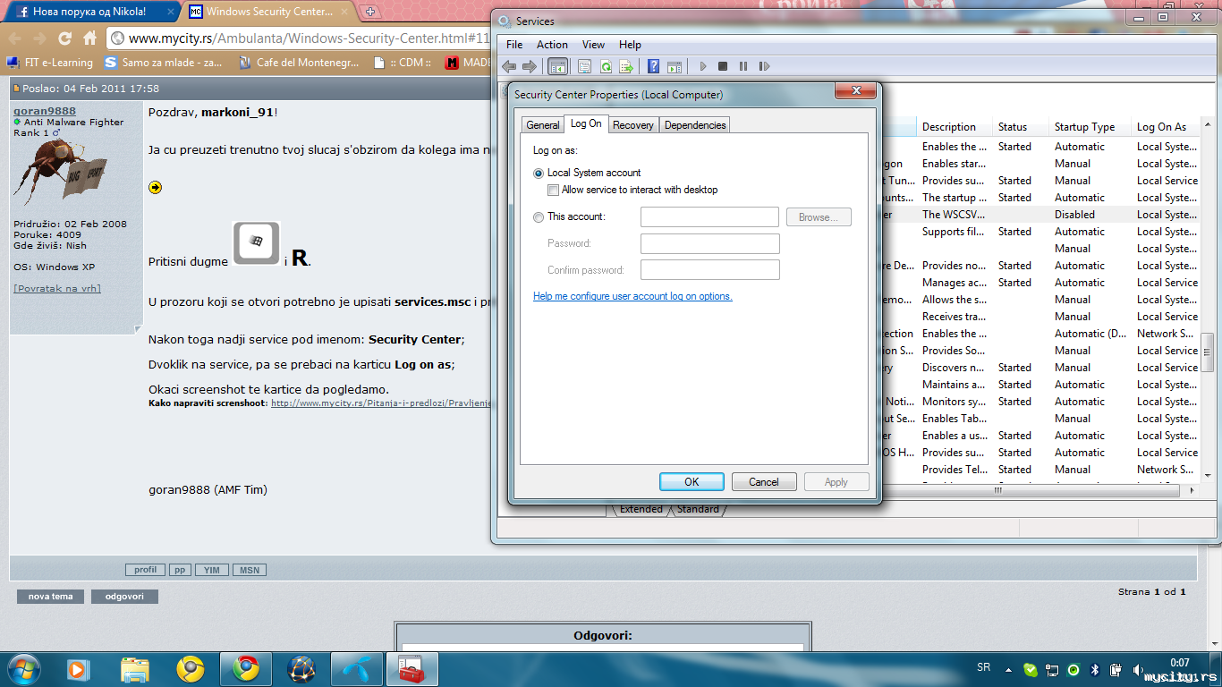Click odgovori forum button
Screen dimensions: 1222x687
point(124,597)
